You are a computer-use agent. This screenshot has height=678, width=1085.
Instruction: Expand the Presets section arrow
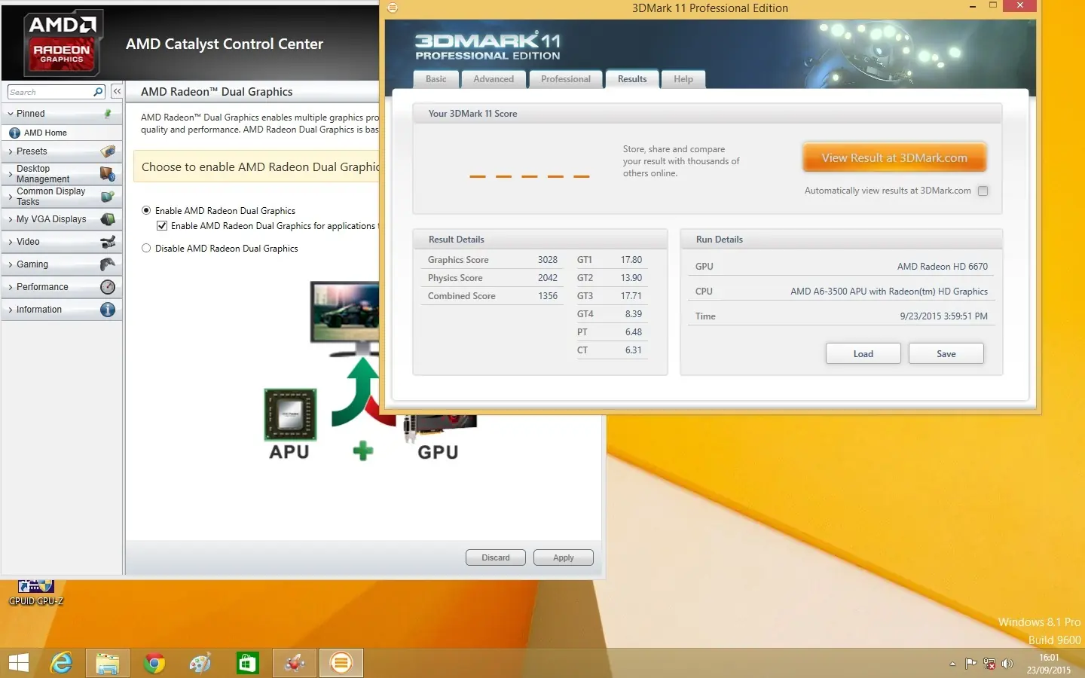11,151
